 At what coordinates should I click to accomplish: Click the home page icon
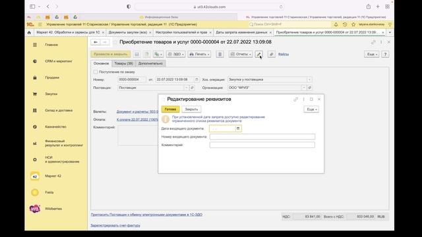pyautogui.click(x=29, y=32)
